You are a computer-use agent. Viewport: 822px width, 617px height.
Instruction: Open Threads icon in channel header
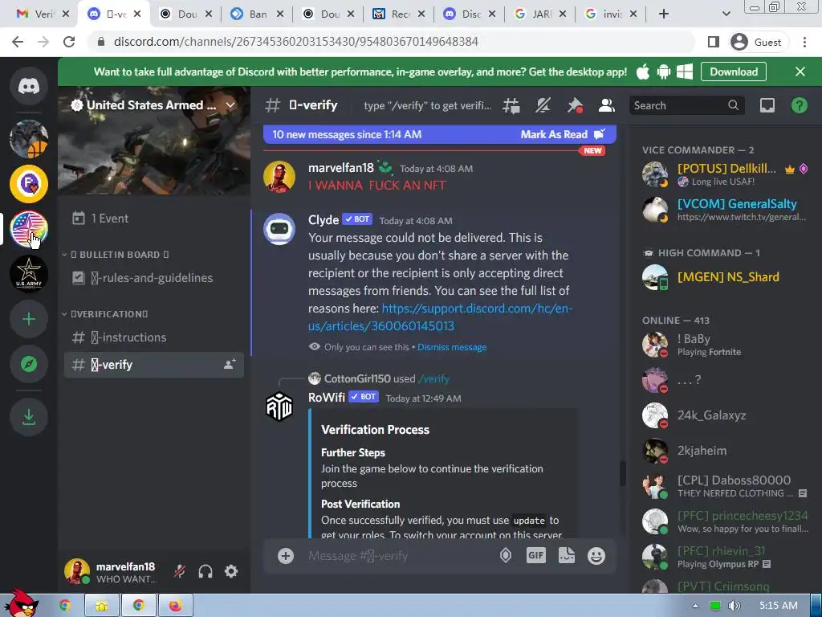click(x=511, y=105)
